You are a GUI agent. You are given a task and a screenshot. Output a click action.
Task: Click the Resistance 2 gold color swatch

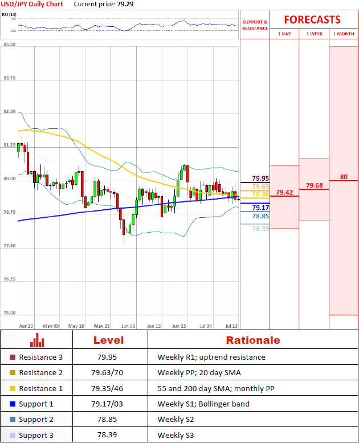click(x=13, y=373)
